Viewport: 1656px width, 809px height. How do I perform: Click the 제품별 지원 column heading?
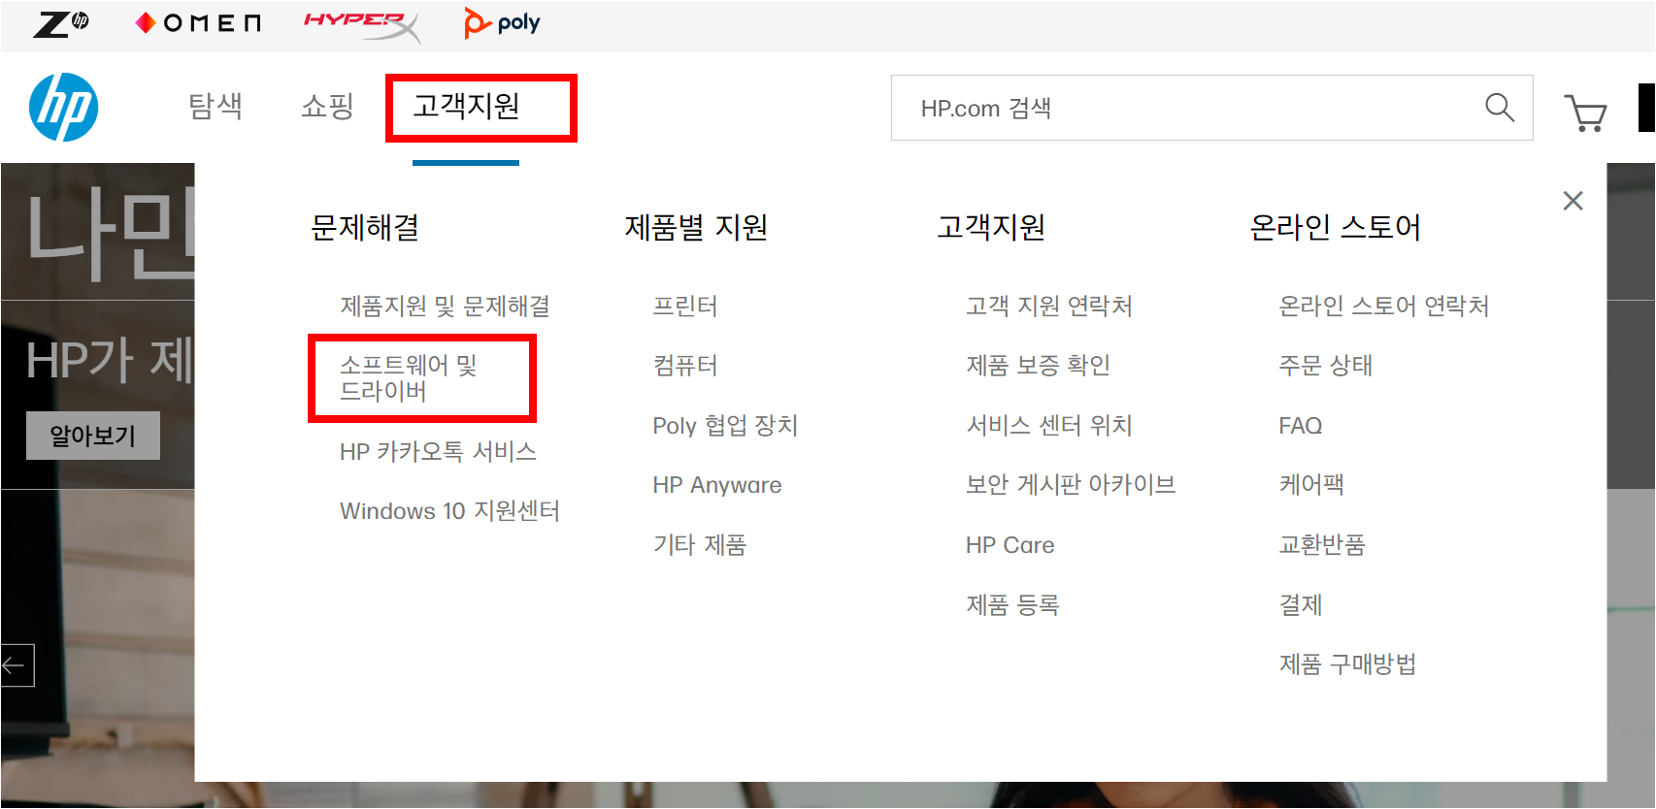(x=696, y=227)
